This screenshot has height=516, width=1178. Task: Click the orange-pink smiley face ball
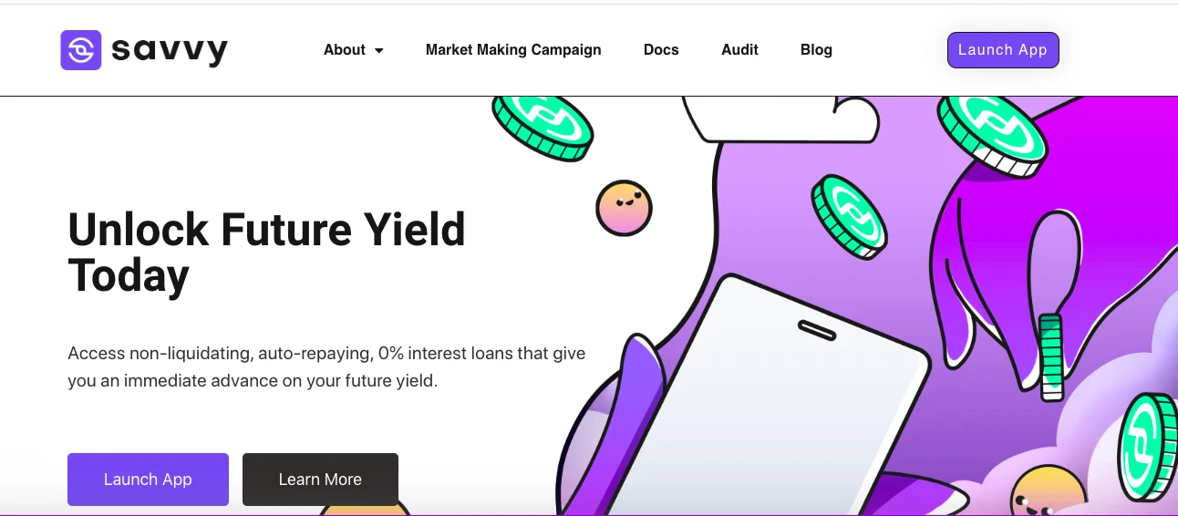pos(624,208)
